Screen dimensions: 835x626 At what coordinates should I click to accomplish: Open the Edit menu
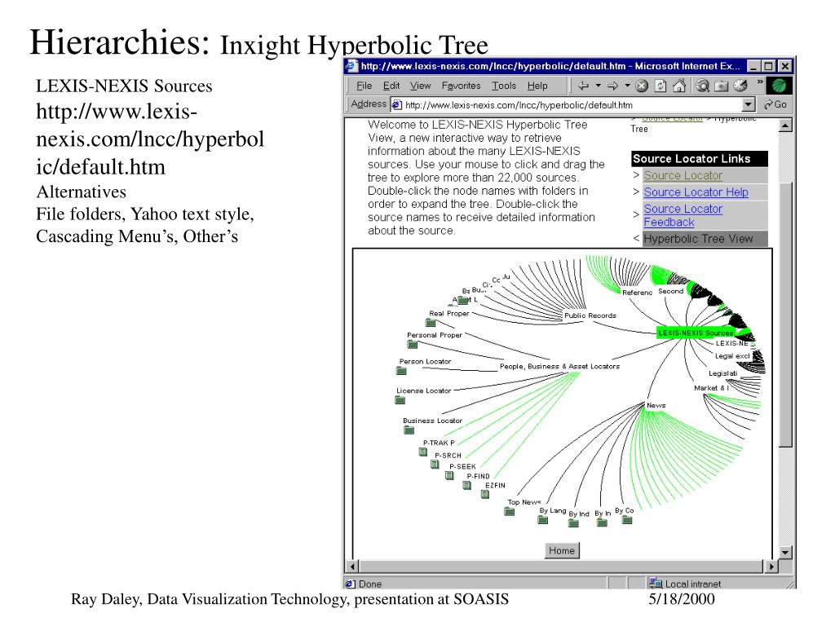coord(391,86)
